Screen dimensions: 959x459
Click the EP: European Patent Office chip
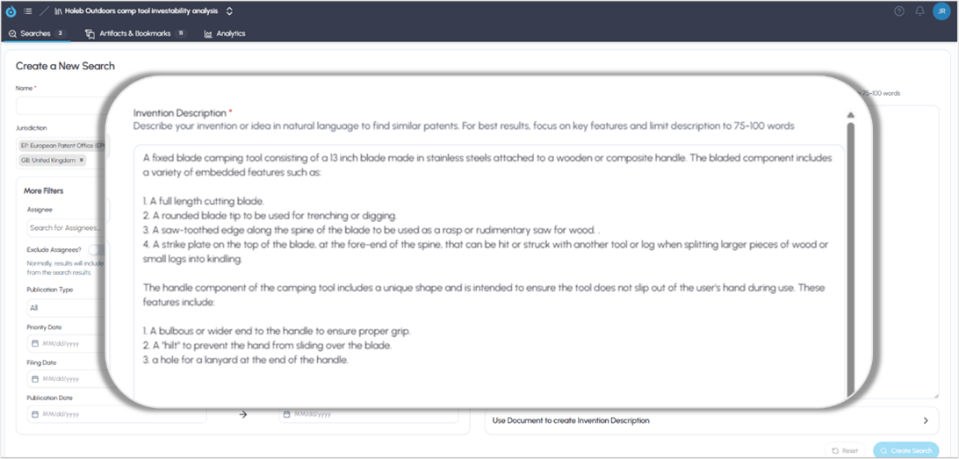tap(63, 146)
